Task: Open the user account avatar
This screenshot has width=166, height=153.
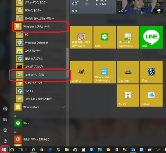Action: [5, 109]
